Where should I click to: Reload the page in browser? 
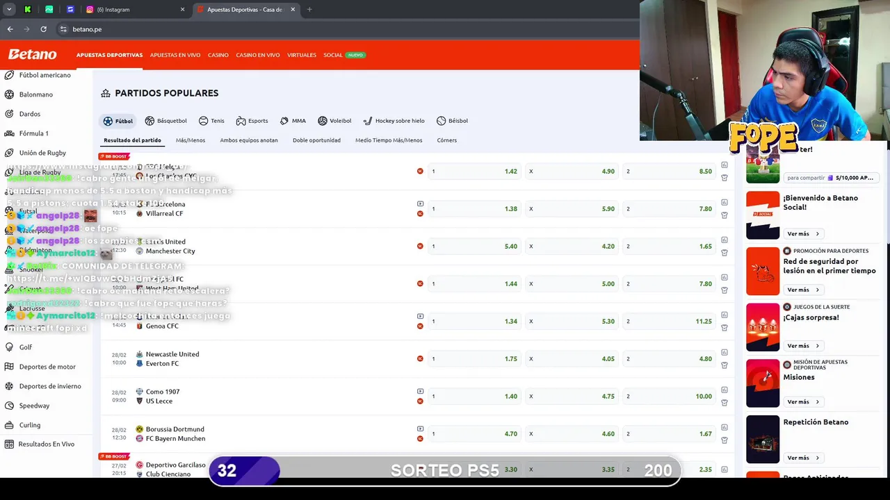click(x=43, y=29)
